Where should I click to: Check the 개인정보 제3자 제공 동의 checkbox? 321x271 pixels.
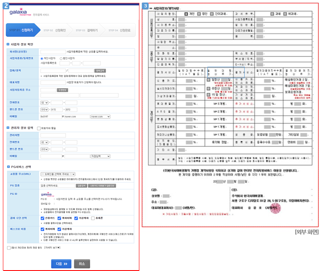pos(9,248)
